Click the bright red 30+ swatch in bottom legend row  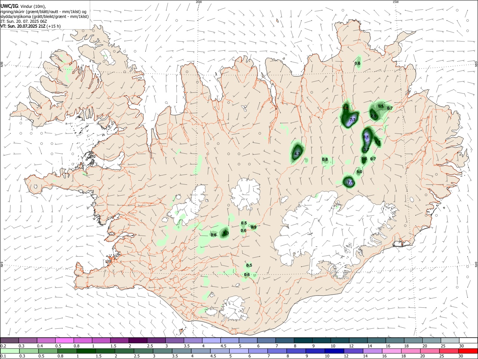[x=468, y=351]
